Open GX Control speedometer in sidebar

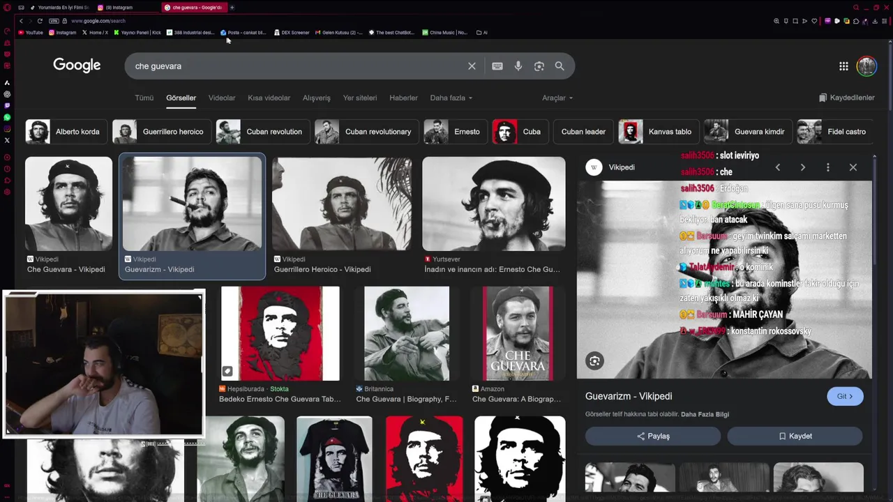[7, 31]
